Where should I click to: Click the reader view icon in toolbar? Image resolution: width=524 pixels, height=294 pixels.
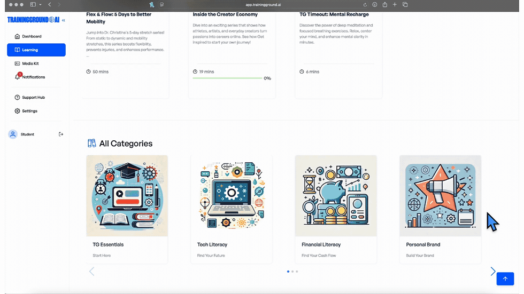pos(161,5)
